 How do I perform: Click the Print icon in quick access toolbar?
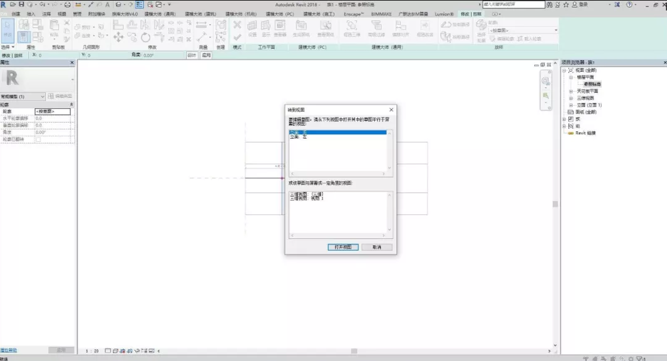67,4
